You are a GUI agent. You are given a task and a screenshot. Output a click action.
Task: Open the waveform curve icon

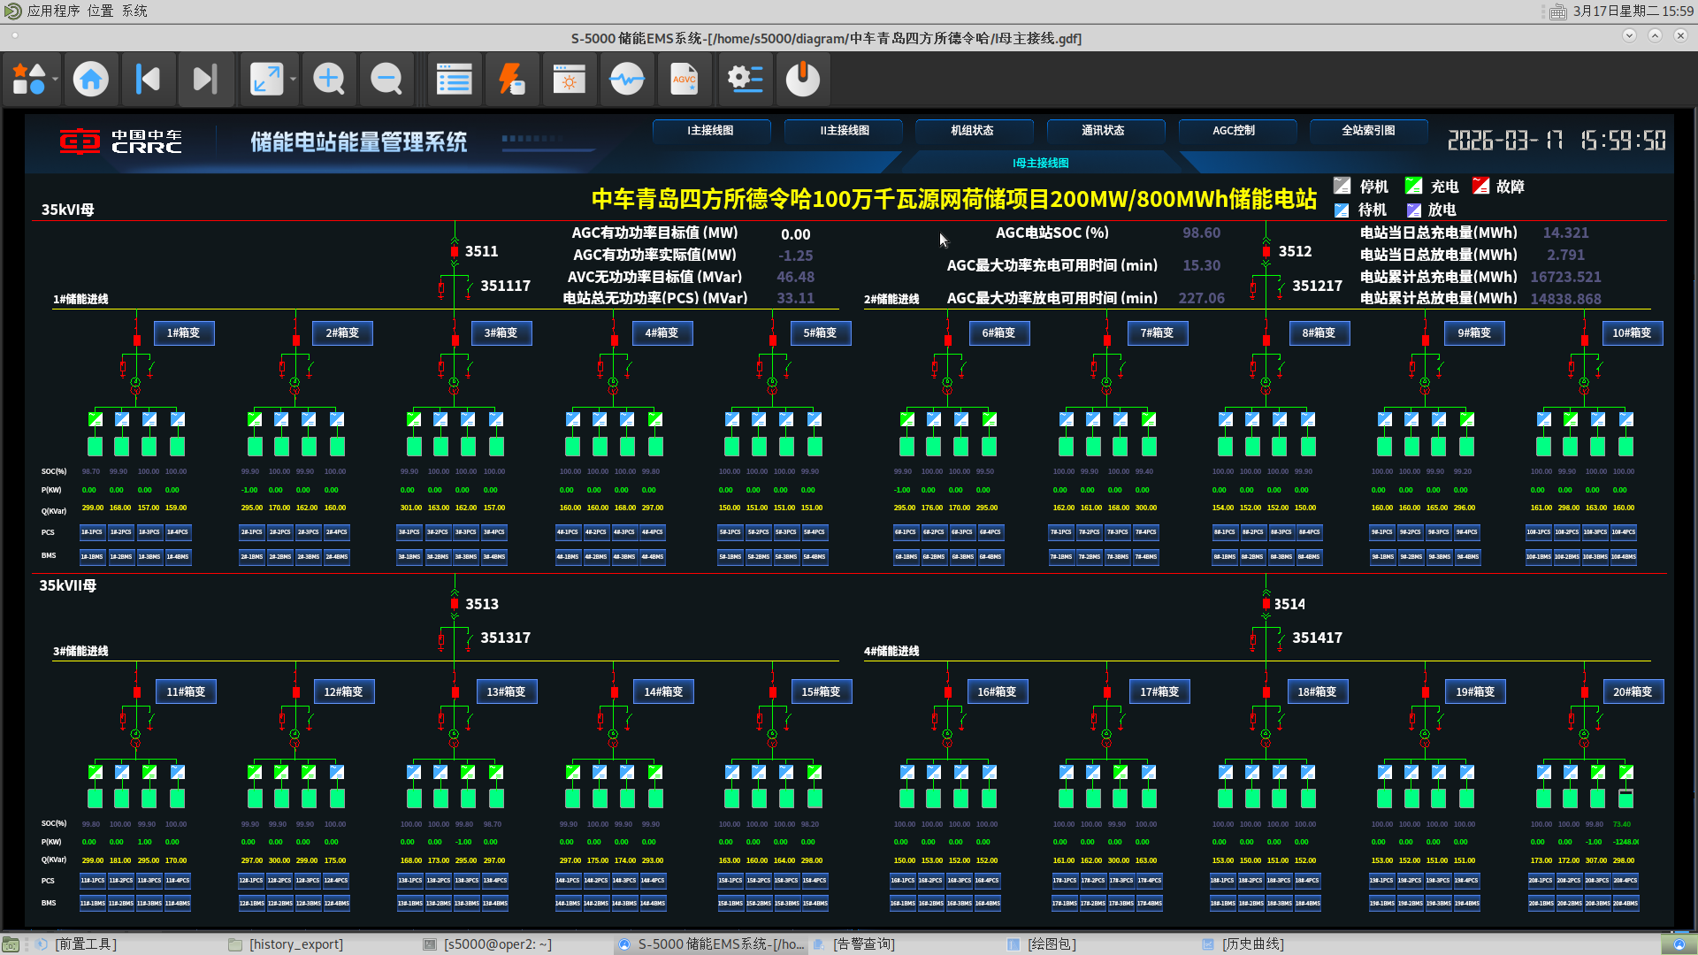(627, 80)
